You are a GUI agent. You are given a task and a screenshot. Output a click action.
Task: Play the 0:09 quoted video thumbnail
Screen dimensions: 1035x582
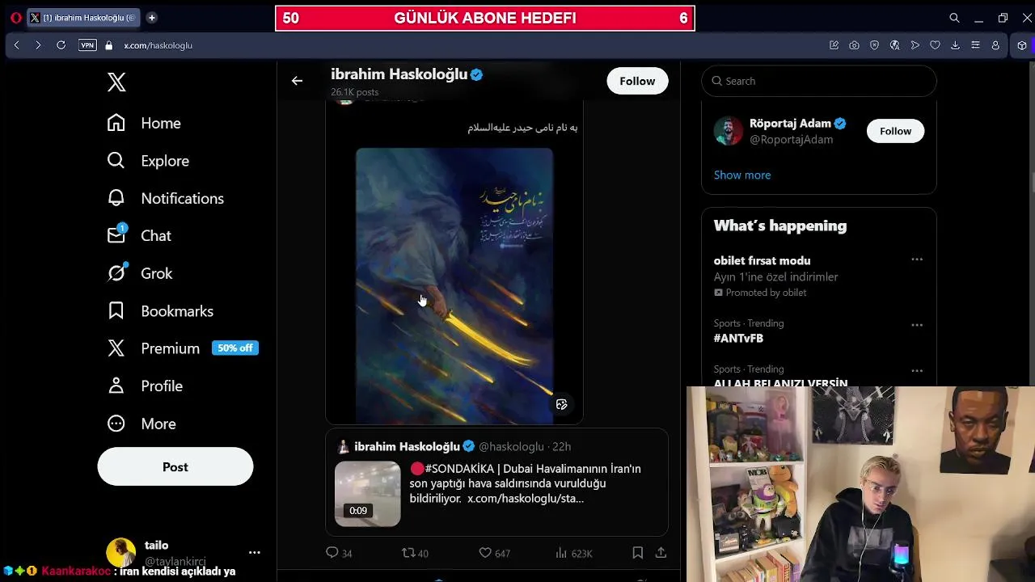coord(367,493)
